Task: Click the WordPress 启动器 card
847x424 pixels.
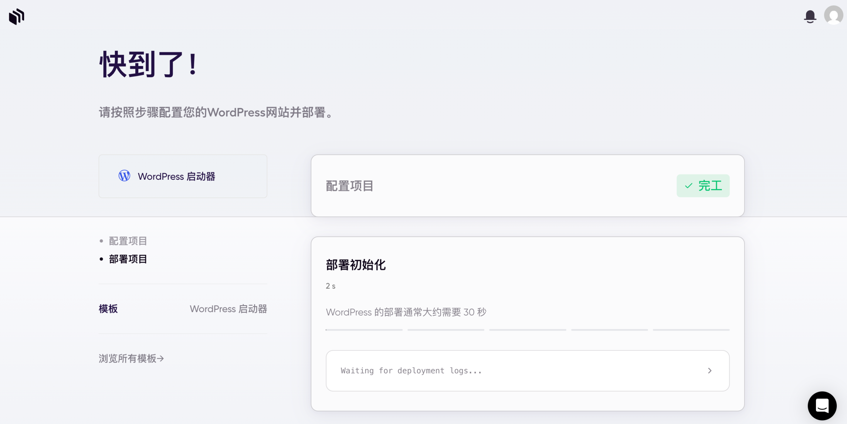Action: (183, 176)
